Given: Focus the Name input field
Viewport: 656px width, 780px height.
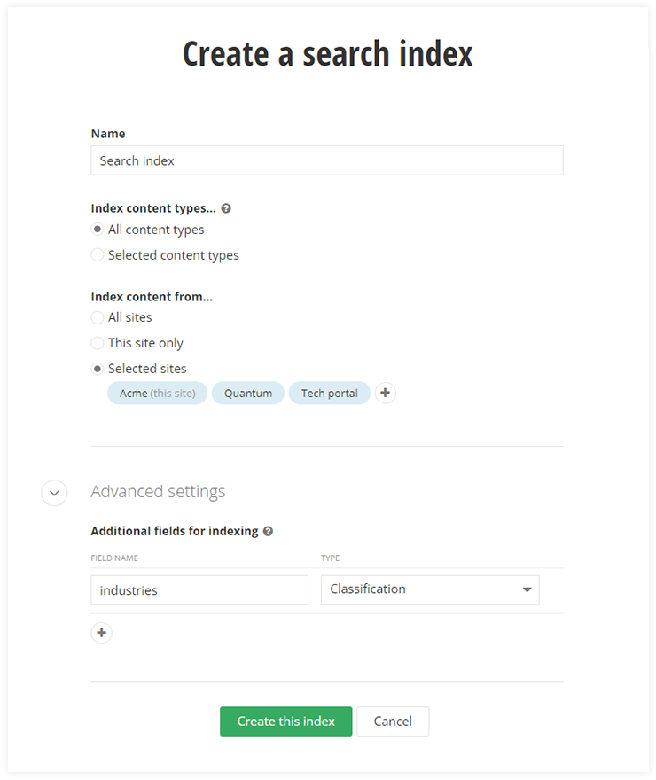Looking at the screenshot, I should coord(326,160).
